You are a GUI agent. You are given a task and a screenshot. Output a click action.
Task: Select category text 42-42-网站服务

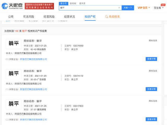click(38, 49)
